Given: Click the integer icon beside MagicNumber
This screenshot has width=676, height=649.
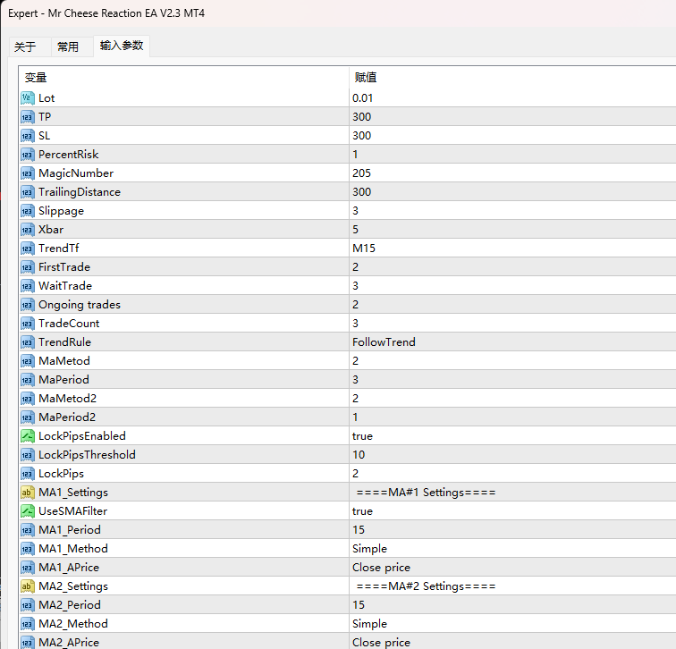Looking at the screenshot, I should 27,173.
